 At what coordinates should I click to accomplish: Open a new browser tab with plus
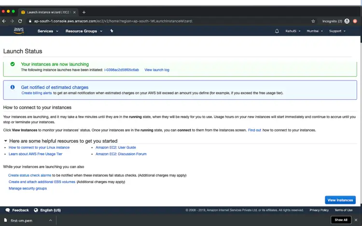pyautogui.click(x=84, y=12)
